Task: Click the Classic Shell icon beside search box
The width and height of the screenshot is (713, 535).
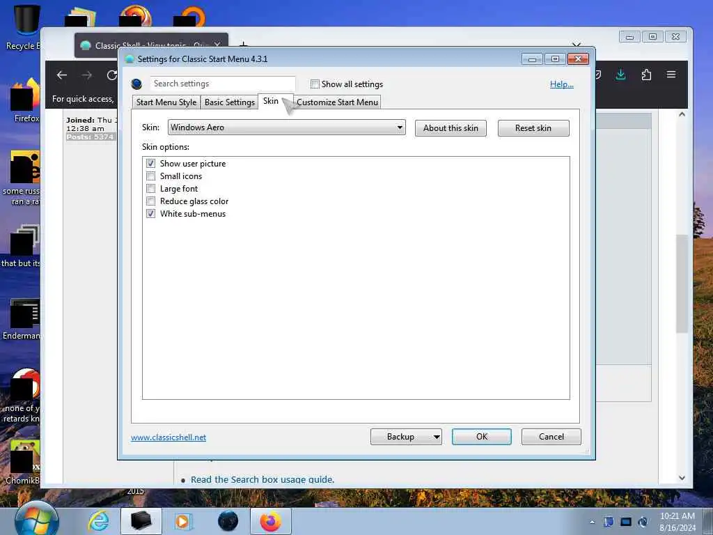Action: (x=136, y=84)
